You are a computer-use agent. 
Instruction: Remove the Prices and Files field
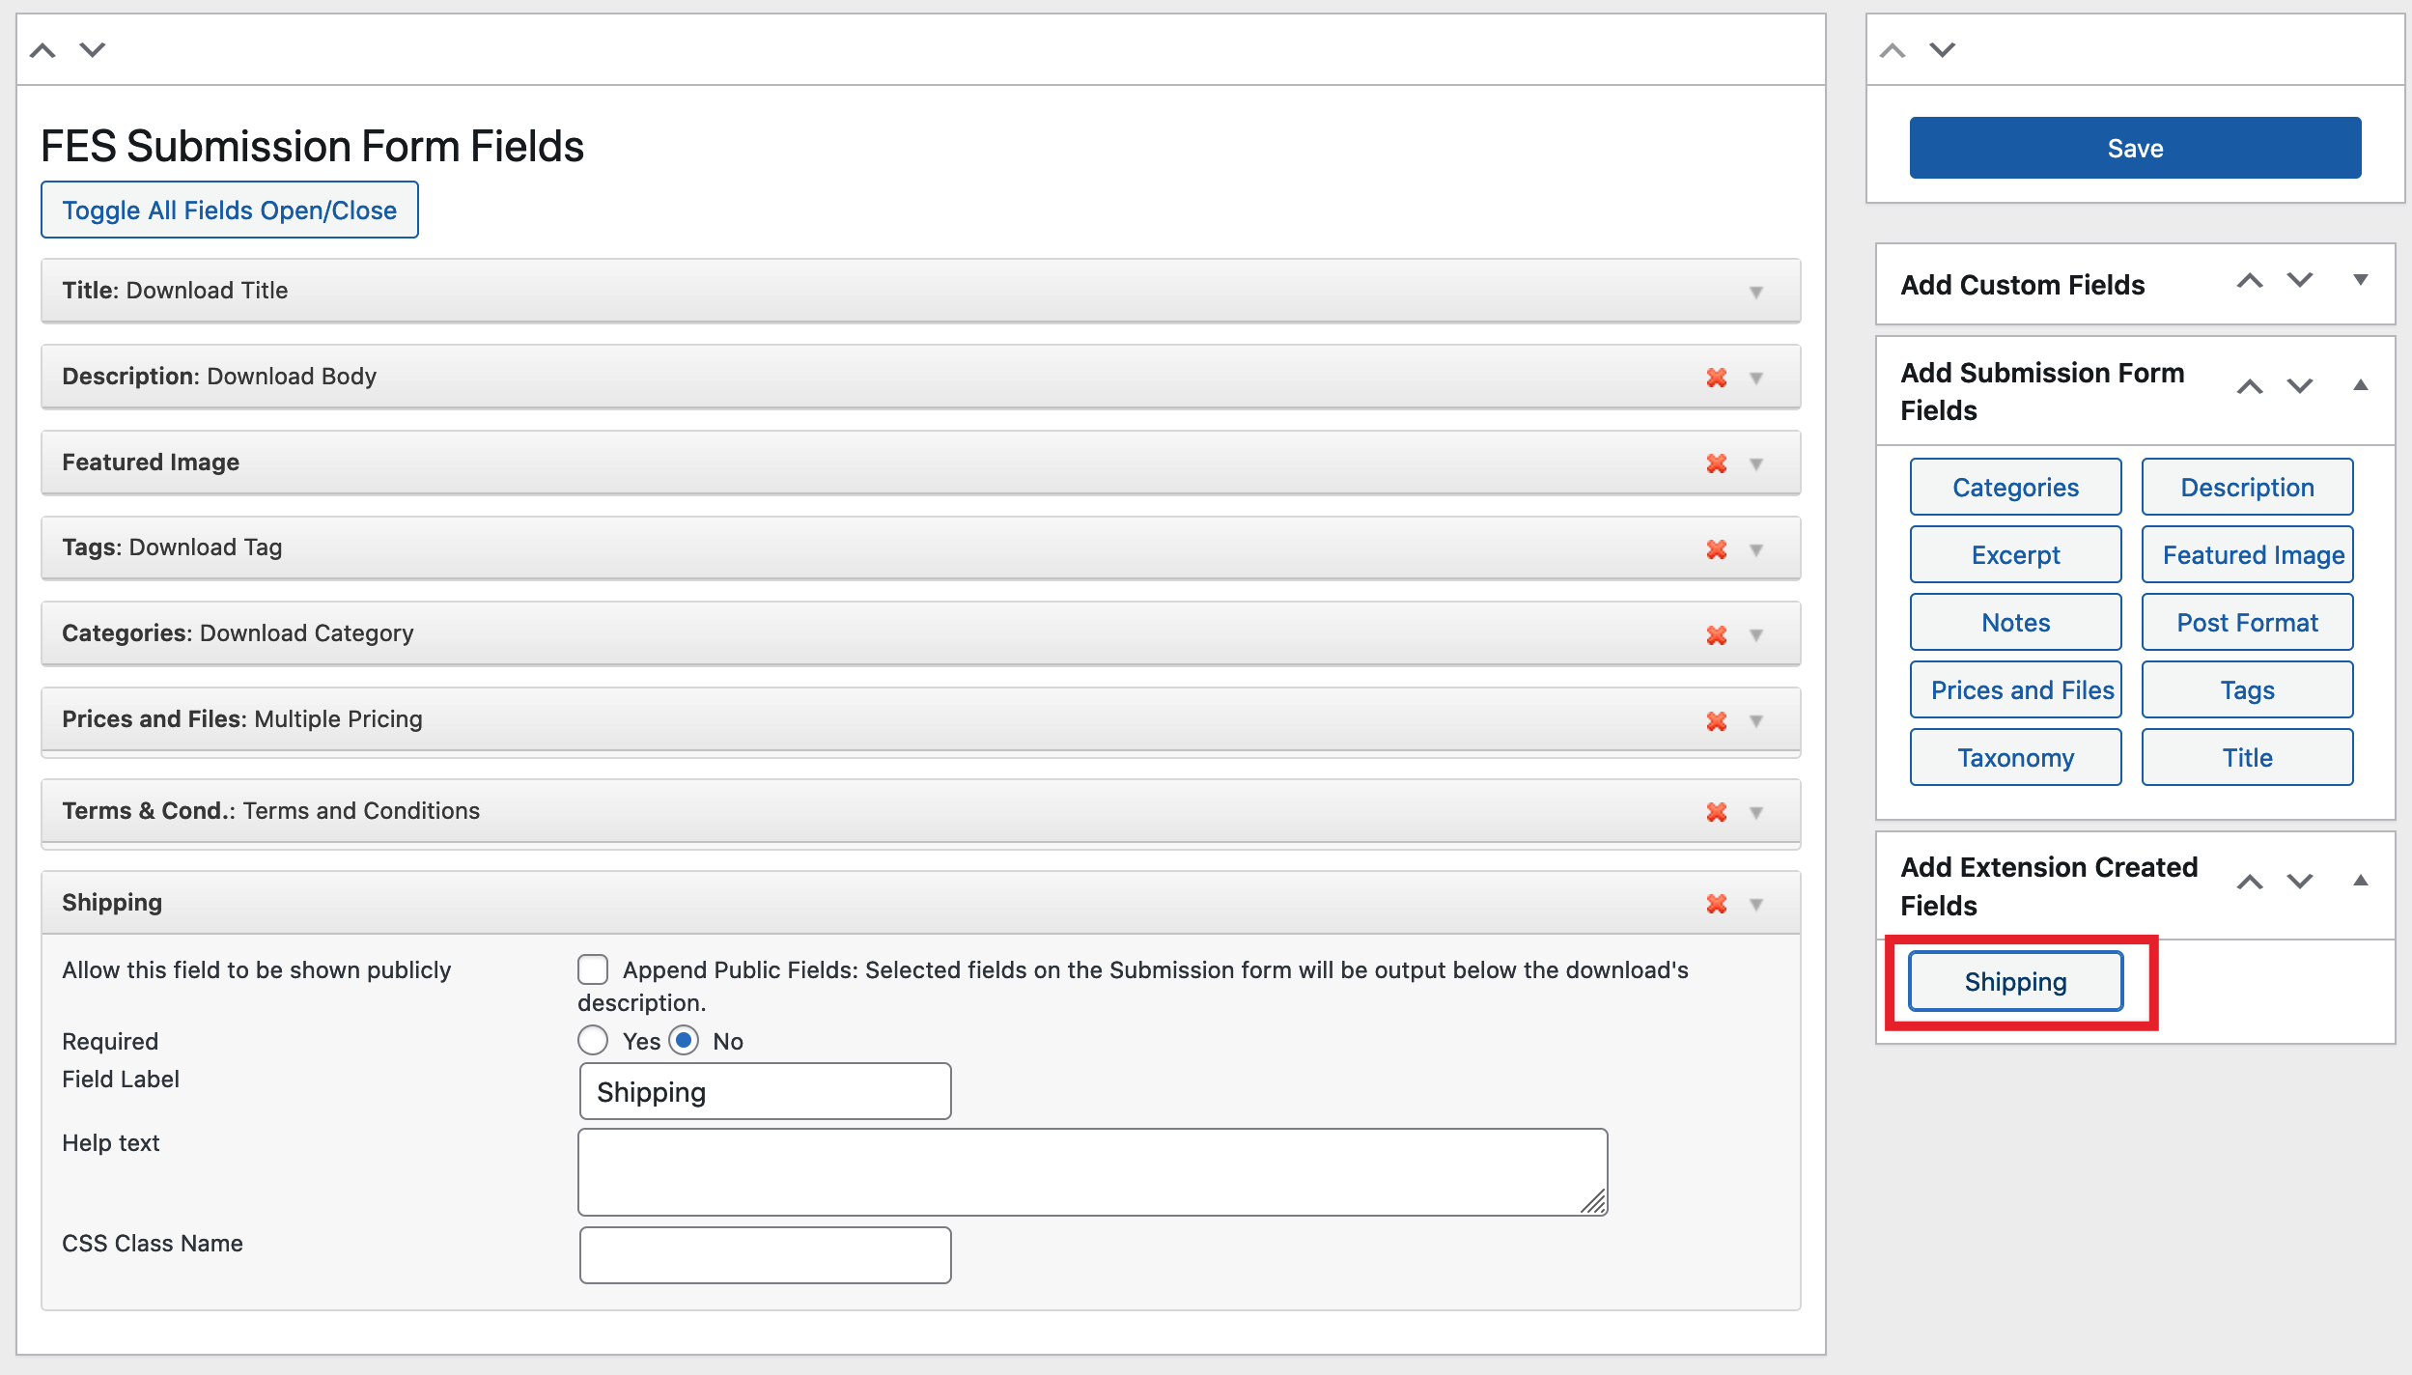point(1716,721)
